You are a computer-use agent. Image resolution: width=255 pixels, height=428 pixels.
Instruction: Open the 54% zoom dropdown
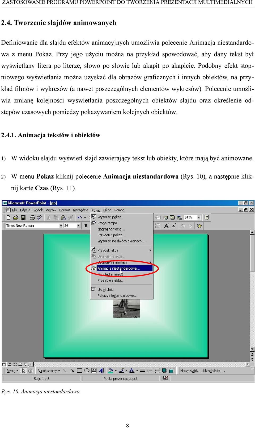pyautogui.click(x=199, y=217)
